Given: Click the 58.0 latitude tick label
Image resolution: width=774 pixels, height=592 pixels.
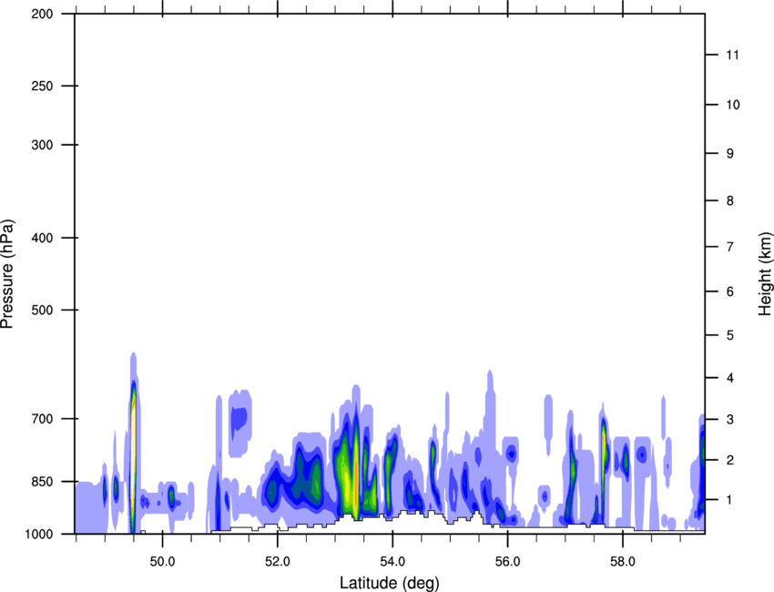Looking at the screenshot, I should [x=623, y=562].
